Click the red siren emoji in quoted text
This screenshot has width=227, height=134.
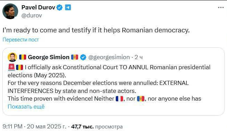12,67
